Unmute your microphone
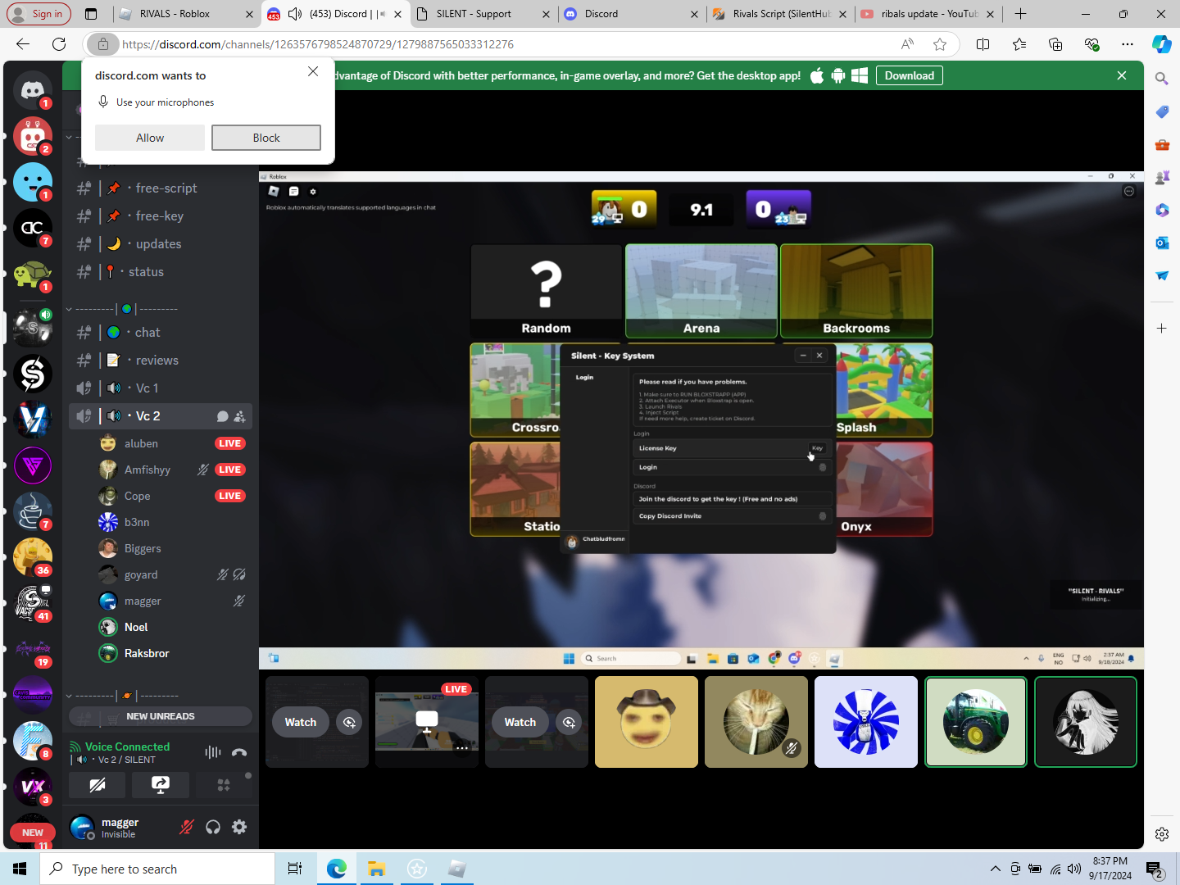This screenshot has height=885, width=1180. (x=187, y=827)
